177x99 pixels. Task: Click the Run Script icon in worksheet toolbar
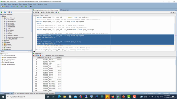coord(36,12)
